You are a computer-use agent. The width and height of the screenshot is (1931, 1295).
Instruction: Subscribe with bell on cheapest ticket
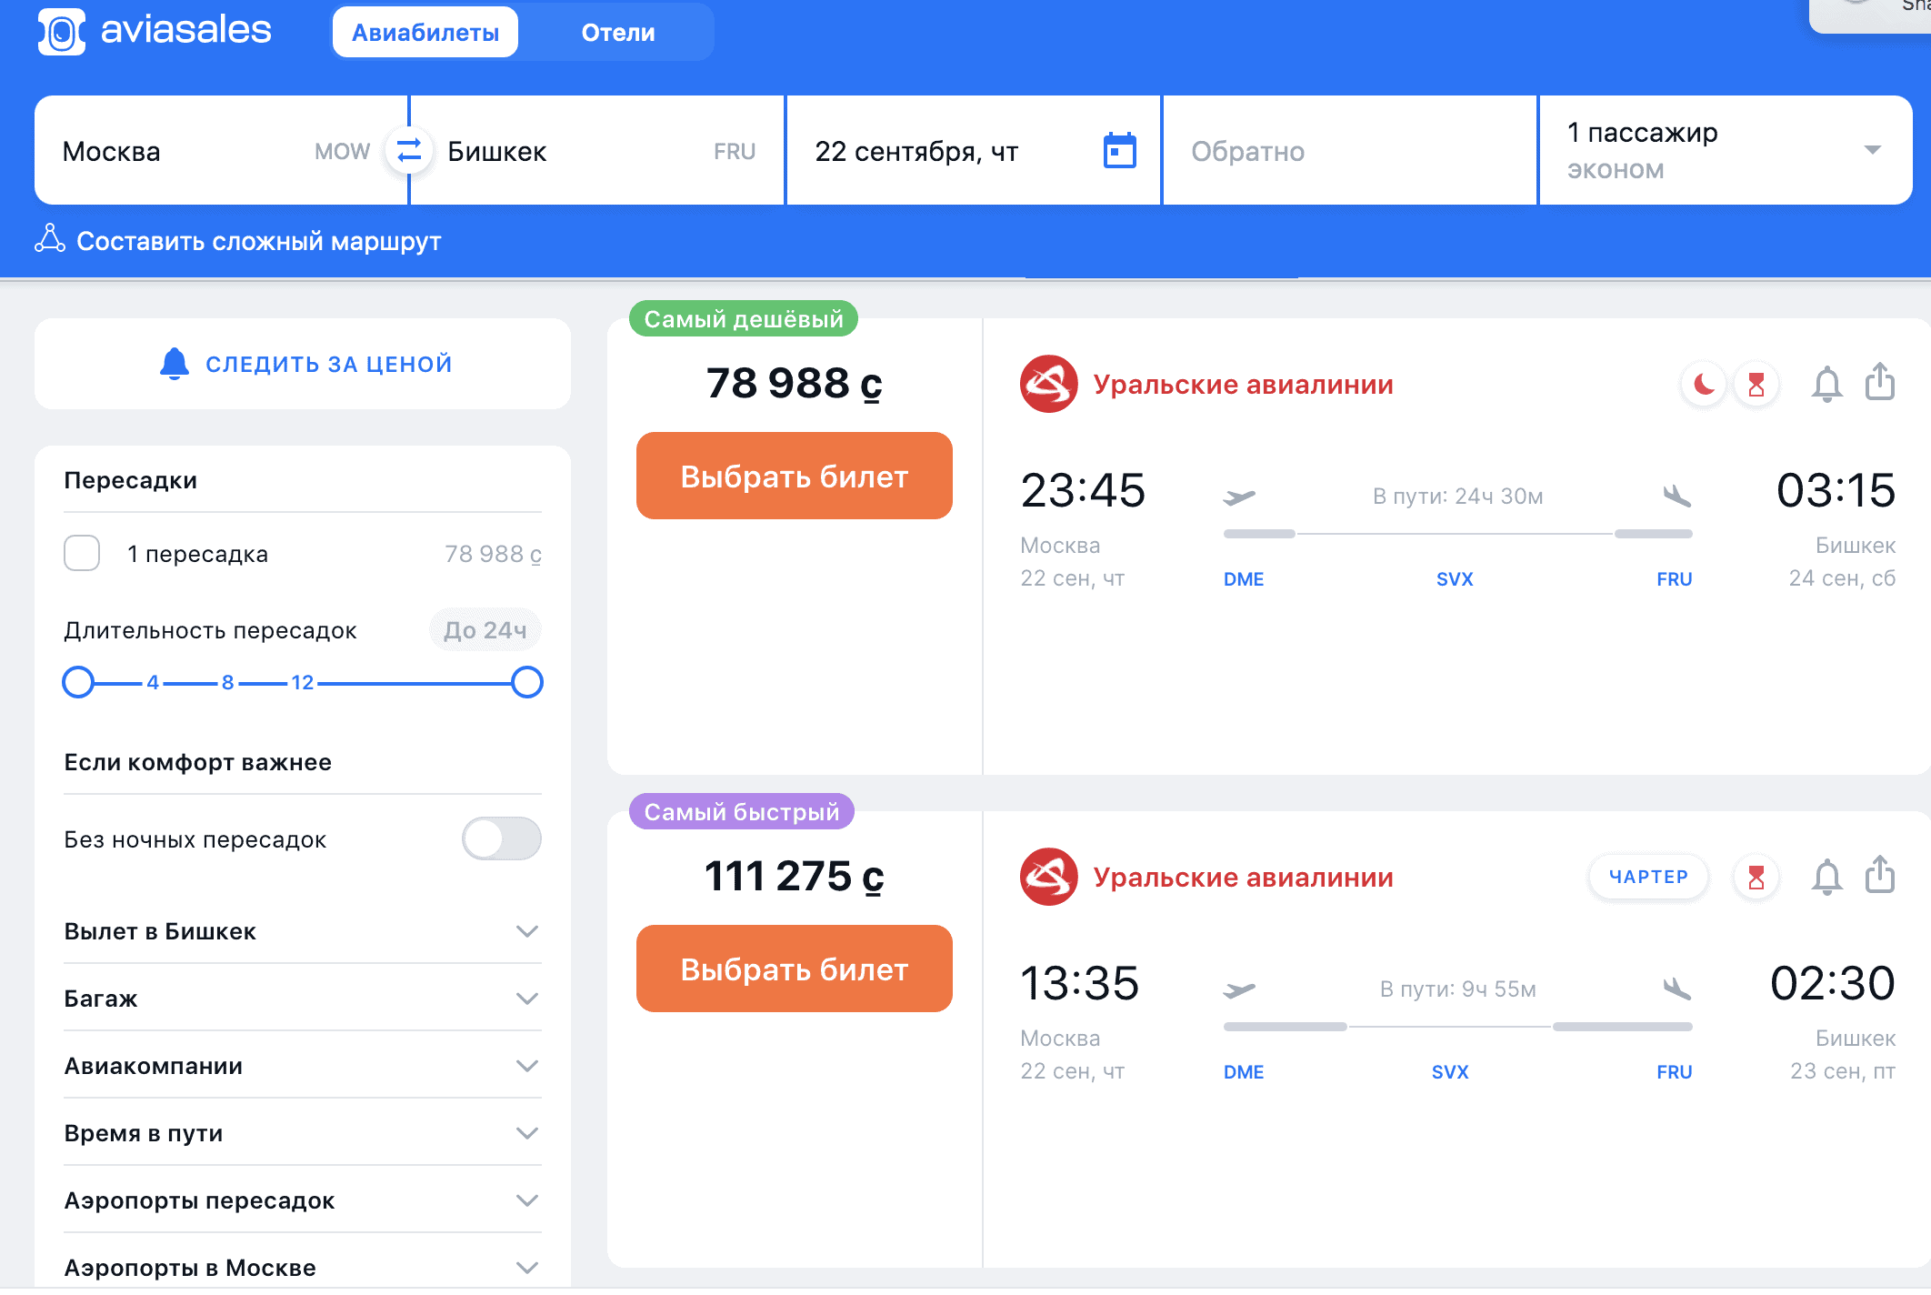[1827, 384]
